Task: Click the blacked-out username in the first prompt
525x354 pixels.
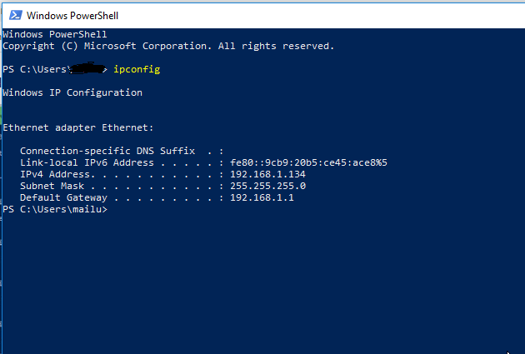Action: click(87, 69)
